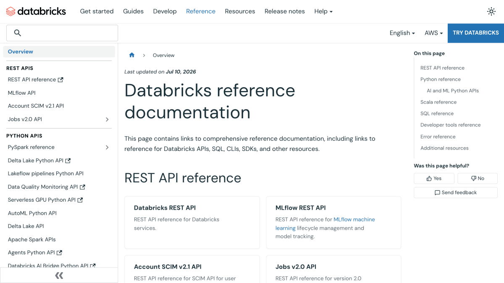
Task: Expand the Jobs v2.0 API chevron
Action: [x=107, y=119]
